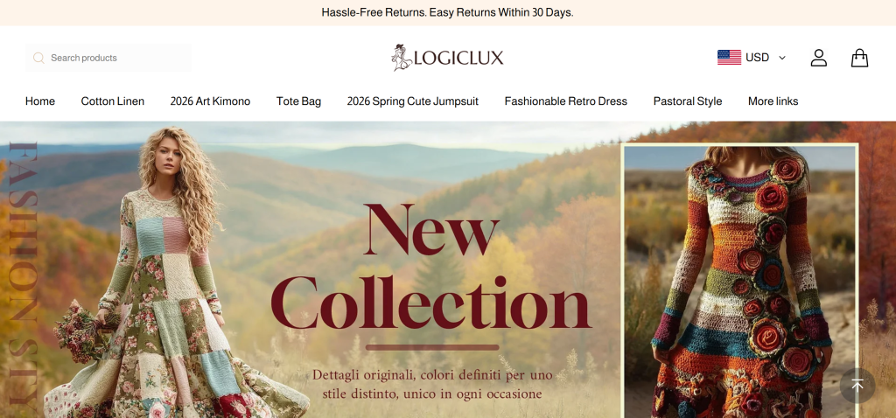The height and width of the screenshot is (418, 896).
Task: Click the New Collection banner heading
Action: tap(430, 266)
